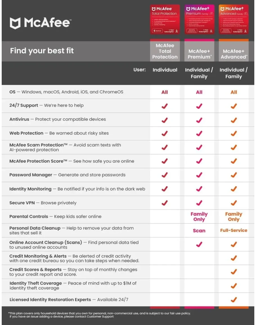This screenshot has width=256, height=325.
Task: Select the McAfee+ Advanced Family box thumbnail
Action: coord(233,20)
